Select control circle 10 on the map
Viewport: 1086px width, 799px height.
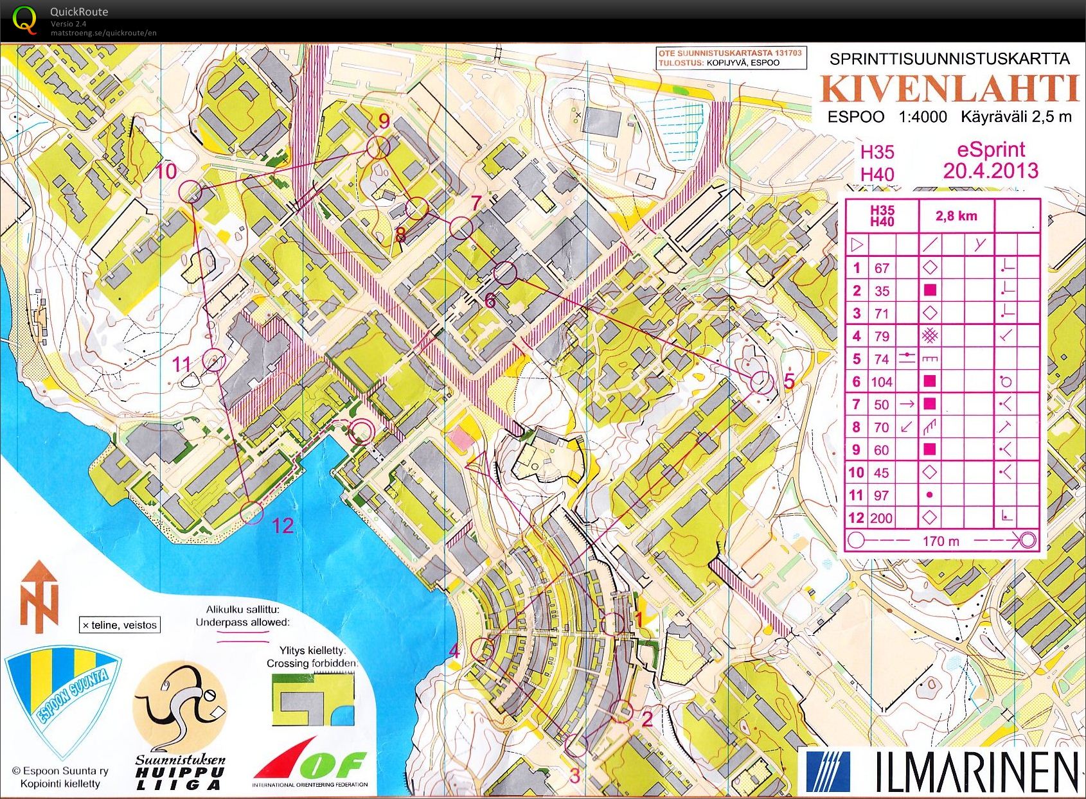(x=190, y=191)
